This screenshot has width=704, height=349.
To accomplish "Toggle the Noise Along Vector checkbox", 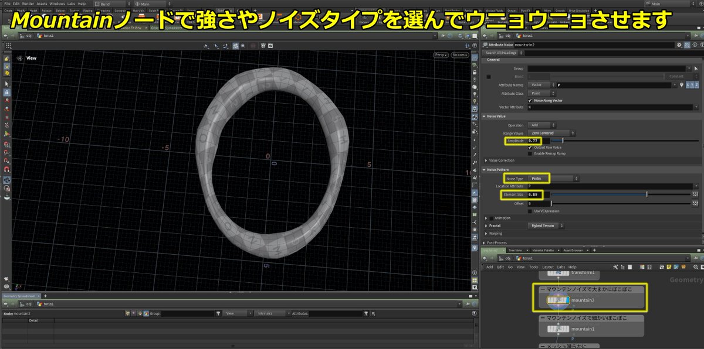I will pyautogui.click(x=530, y=100).
